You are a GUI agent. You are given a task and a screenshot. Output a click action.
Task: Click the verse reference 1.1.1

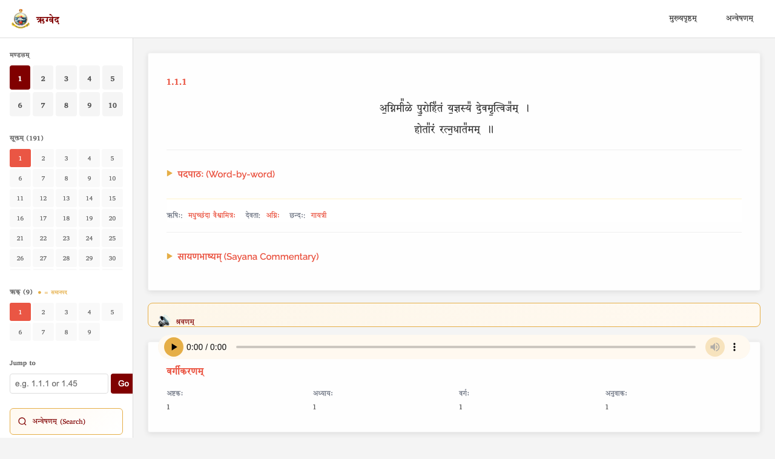(176, 82)
